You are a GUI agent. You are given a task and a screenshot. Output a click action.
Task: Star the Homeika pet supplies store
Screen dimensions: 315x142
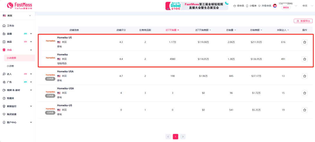click(304, 59)
